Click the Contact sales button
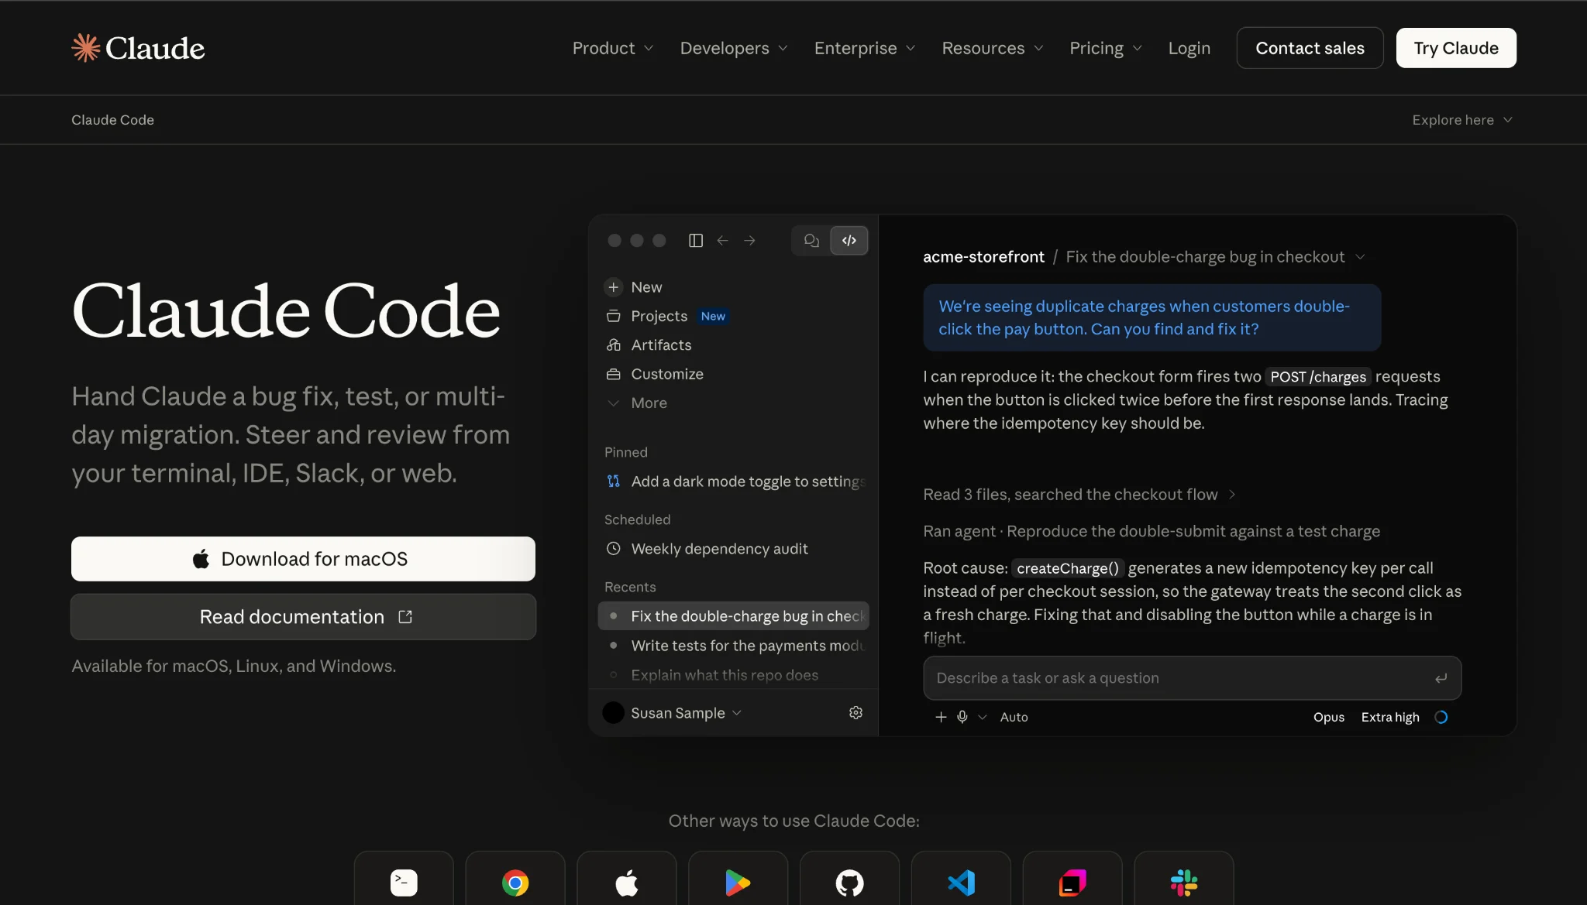The image size is (1587, 905). [x=1310, y=48]
